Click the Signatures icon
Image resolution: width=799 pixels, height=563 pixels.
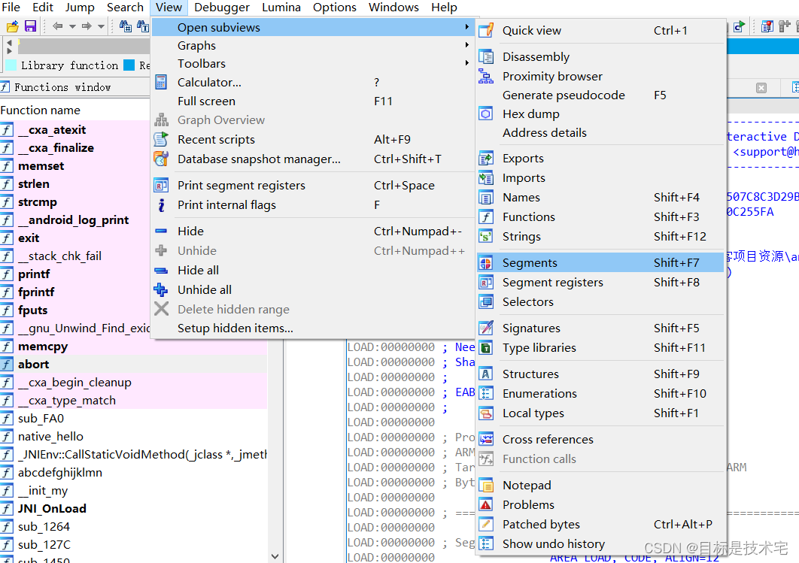pyautogui.click(x=486, y=328)
